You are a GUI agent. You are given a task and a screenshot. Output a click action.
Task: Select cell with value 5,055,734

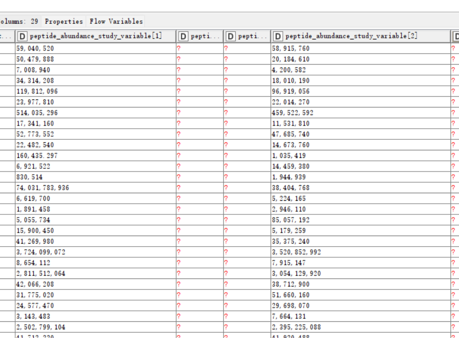point(96,220)
